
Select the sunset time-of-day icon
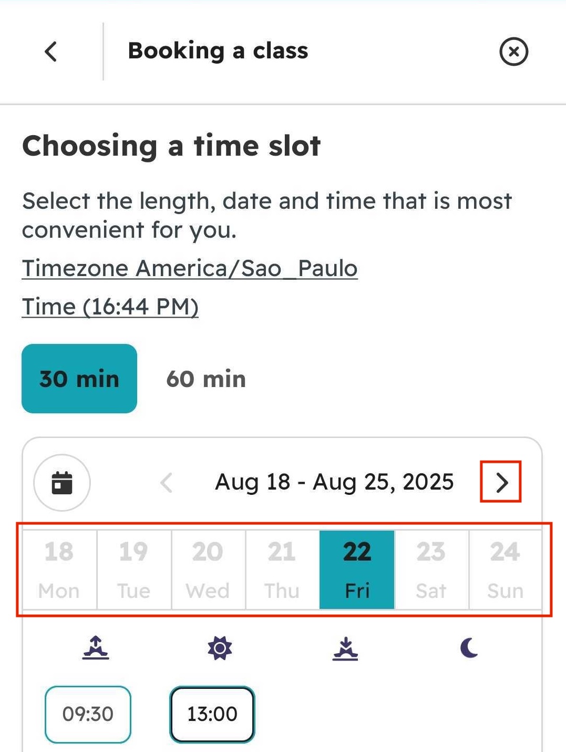tap(345, 649)
